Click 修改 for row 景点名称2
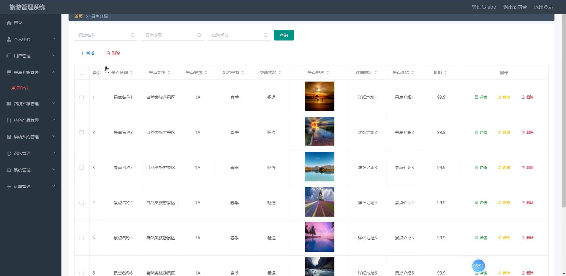The width and height of the screenshot is (566, 276). point(504,132)
